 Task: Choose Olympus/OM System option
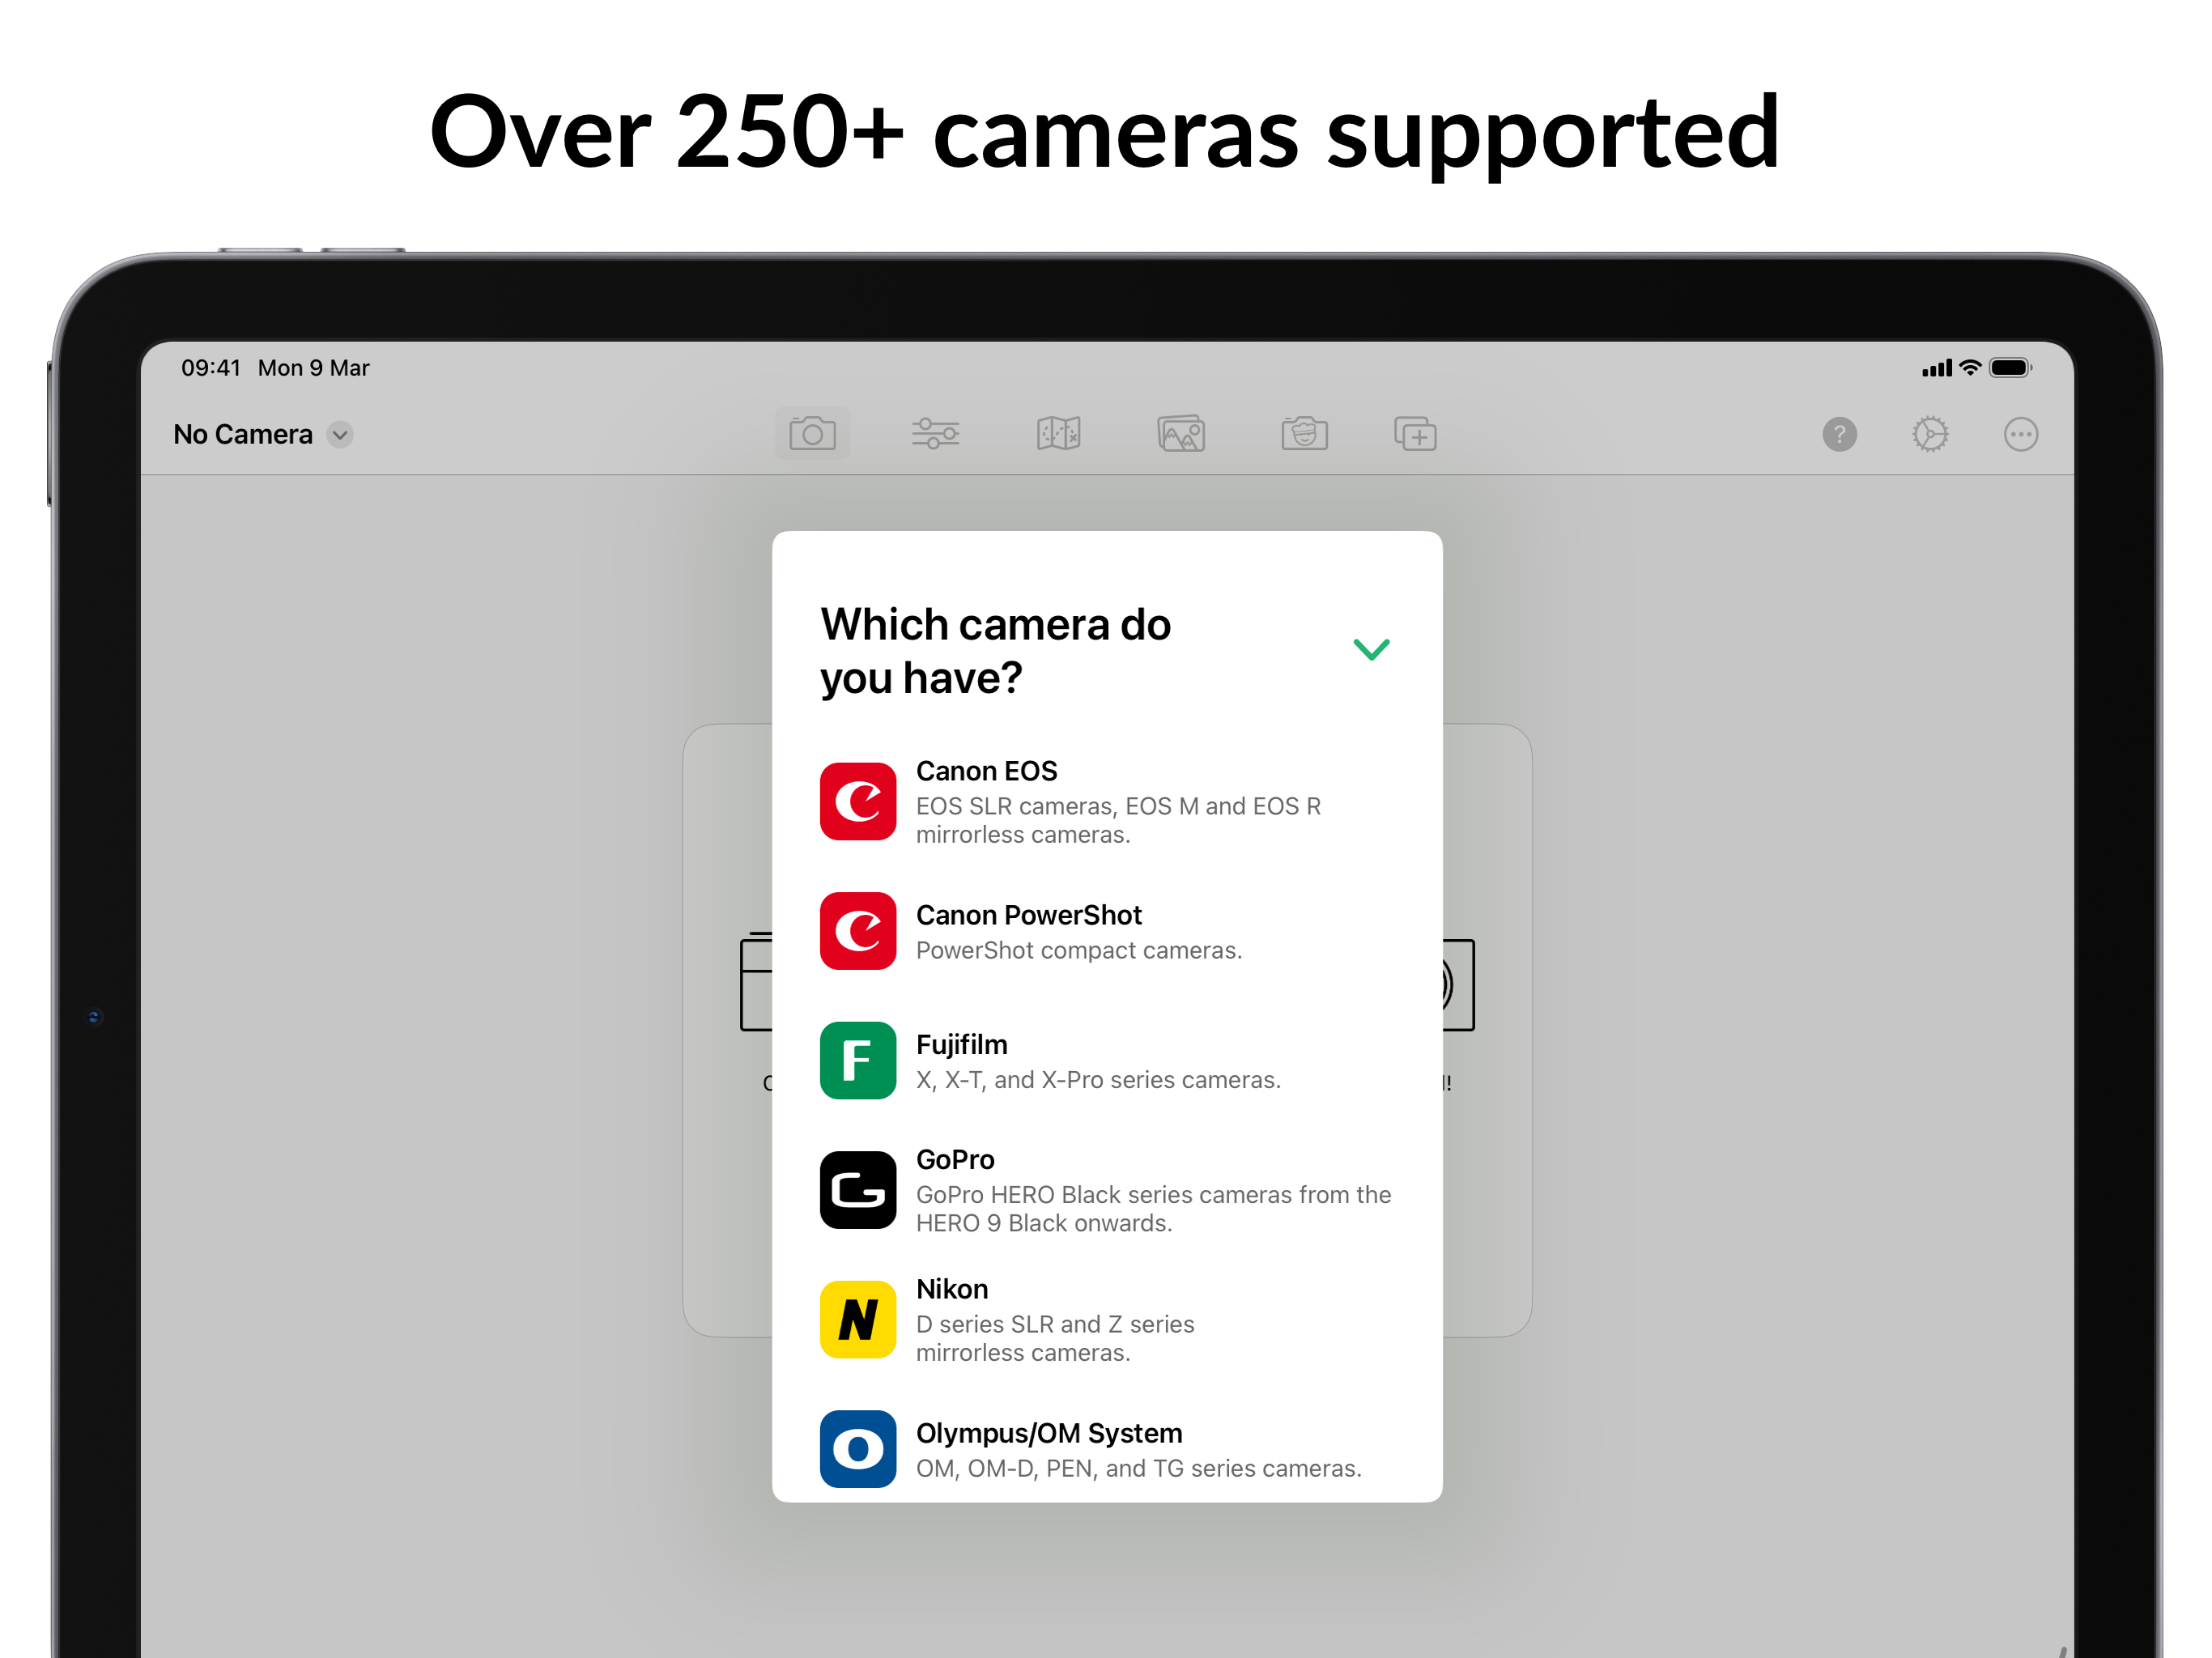click(x=1107, y=1449)
